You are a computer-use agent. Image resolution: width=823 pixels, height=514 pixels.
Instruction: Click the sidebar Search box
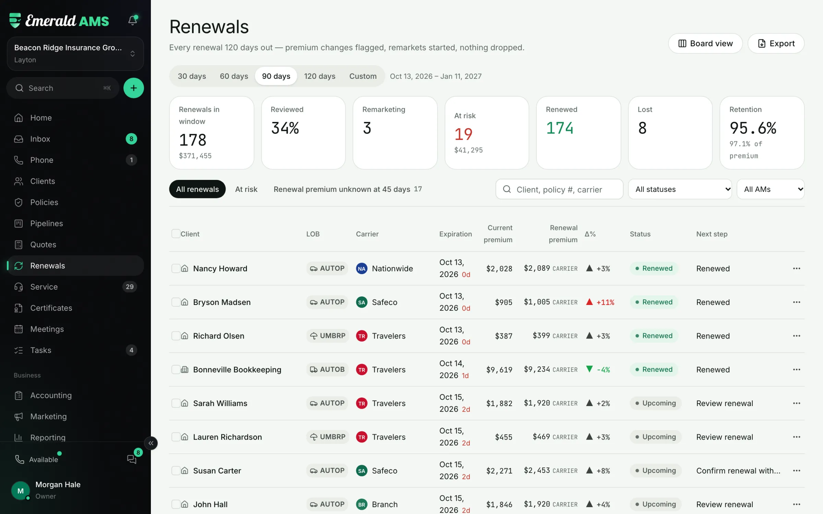[63, 88]
